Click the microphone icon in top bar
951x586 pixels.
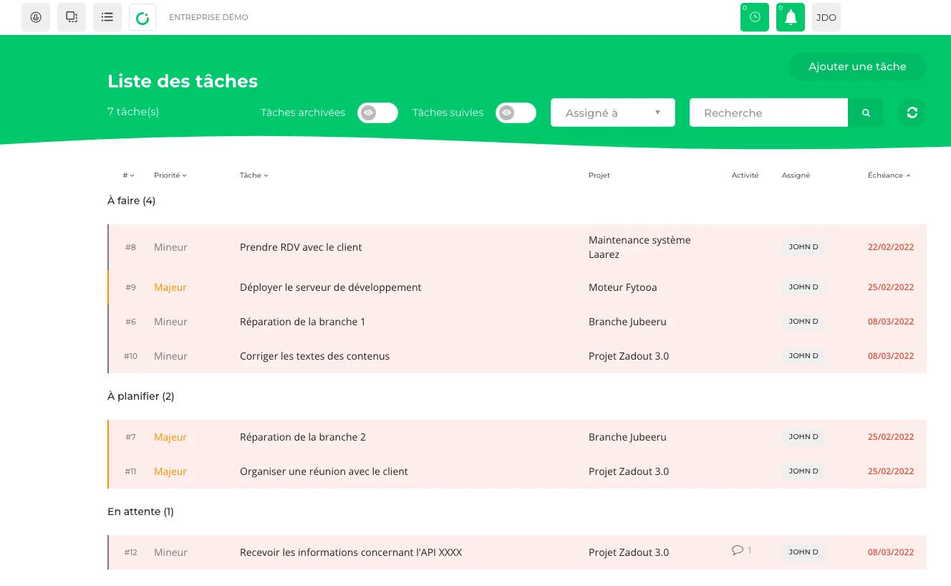tap(36, 17)
